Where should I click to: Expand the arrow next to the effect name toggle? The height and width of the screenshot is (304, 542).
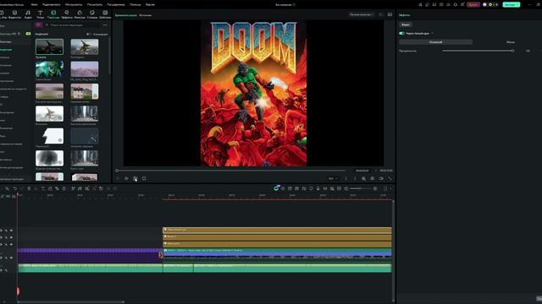pos(432,34)
